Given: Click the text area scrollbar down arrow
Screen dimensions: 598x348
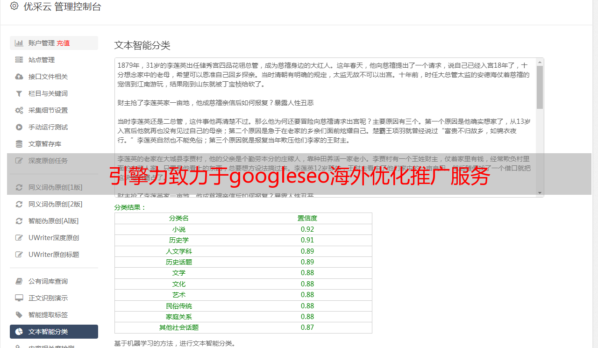Looking at the screenshot, I should point(540,193).
